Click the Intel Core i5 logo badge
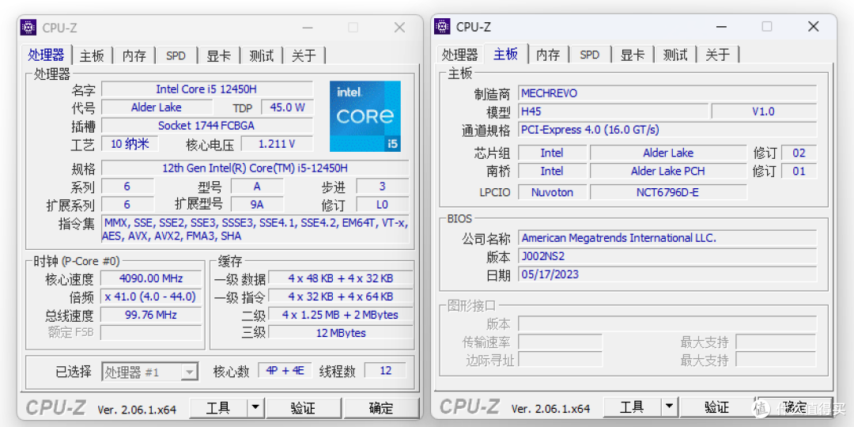The width and height of the screenshot is (854, 427). [x=365, y=116]
